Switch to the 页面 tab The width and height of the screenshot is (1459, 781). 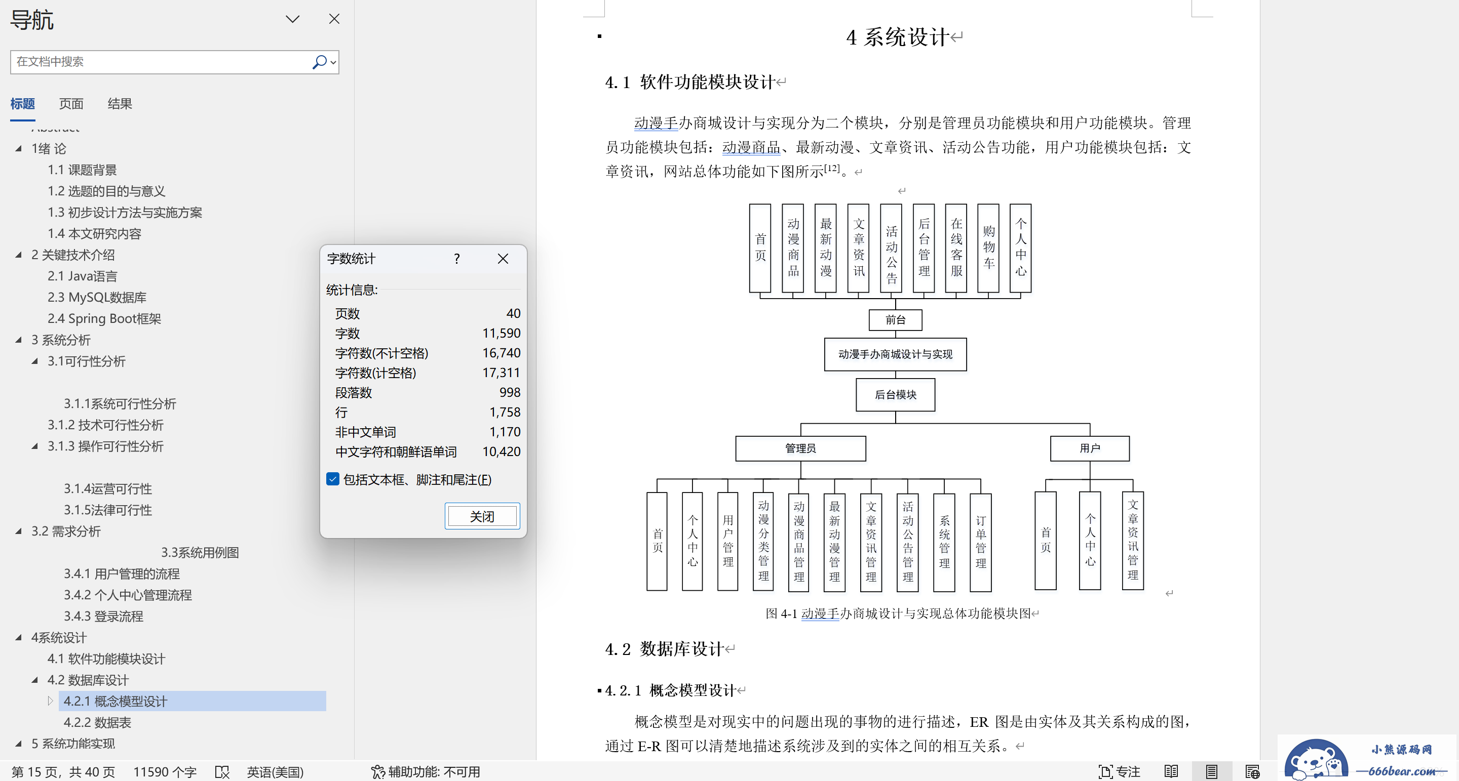[x=71, y=104]
